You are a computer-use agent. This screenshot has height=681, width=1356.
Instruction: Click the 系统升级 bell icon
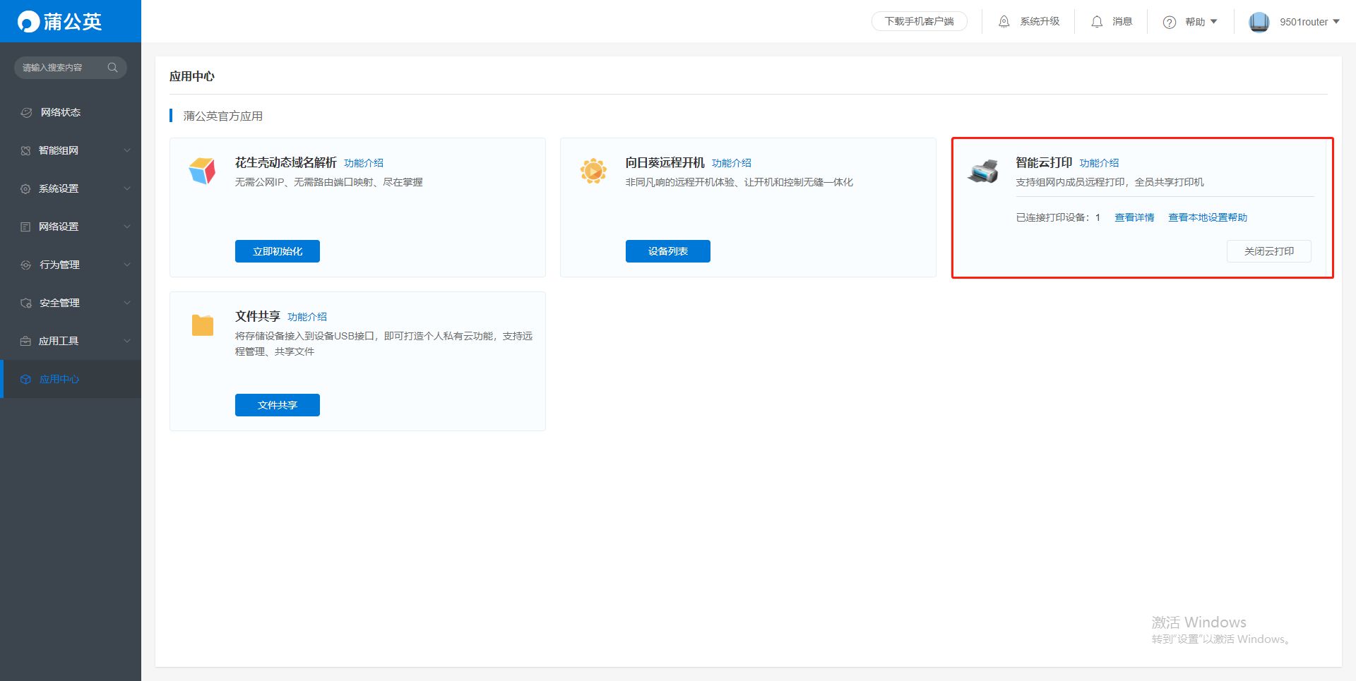(1004, 22)
